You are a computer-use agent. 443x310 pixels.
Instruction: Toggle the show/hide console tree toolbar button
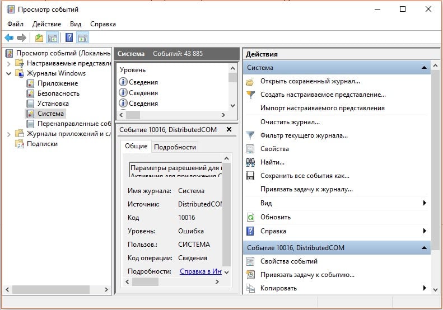(53, 37)
